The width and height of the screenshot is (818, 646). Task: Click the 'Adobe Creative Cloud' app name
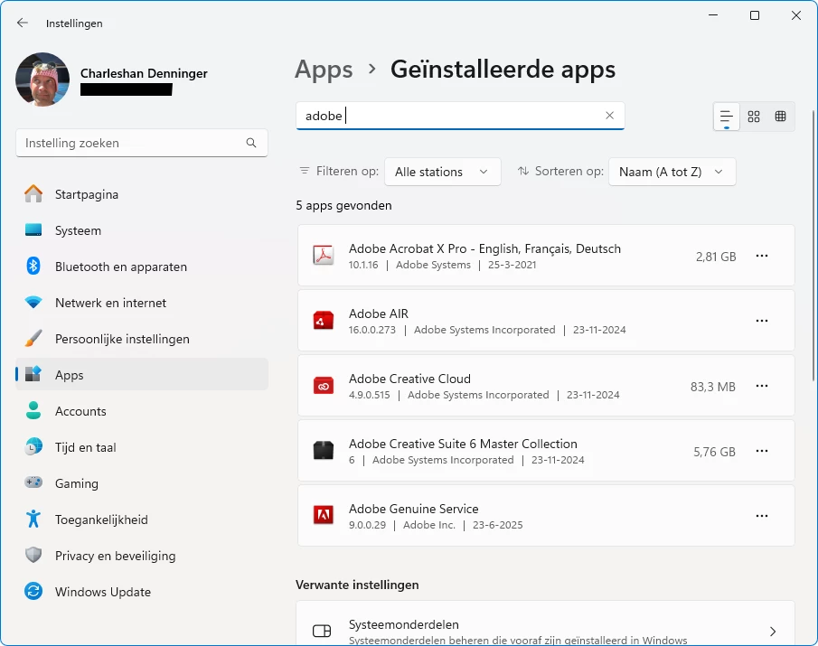point(409,379)
